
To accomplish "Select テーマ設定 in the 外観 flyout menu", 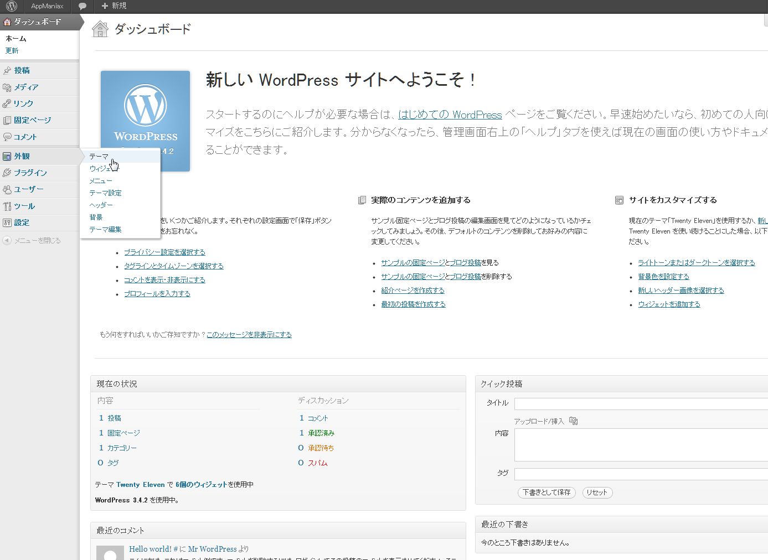I will (105, 193).
